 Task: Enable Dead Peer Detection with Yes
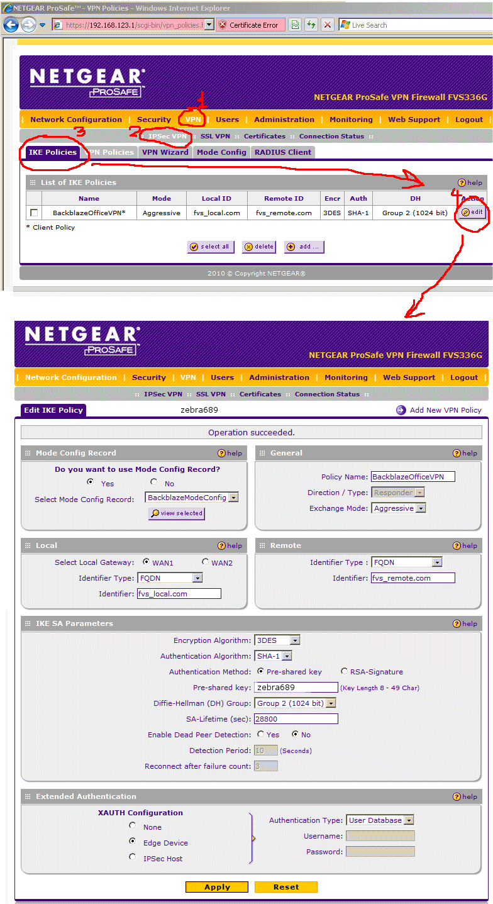pos(260,734)
